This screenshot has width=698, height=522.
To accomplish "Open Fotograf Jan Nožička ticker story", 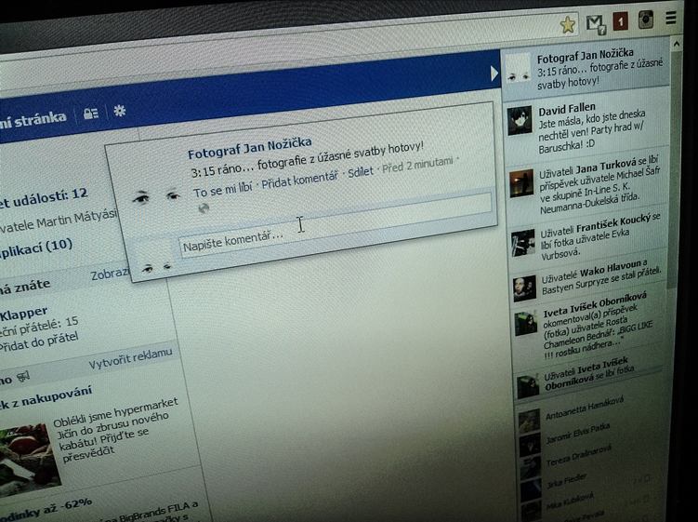I will click(x=586, y=67).
